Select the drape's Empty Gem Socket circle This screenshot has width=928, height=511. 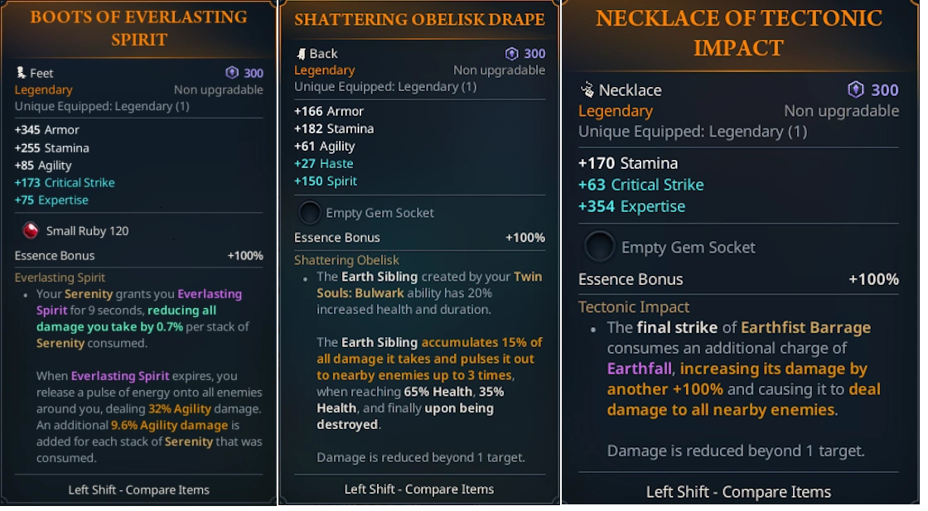pyautogui.click(x=309, y=213)
